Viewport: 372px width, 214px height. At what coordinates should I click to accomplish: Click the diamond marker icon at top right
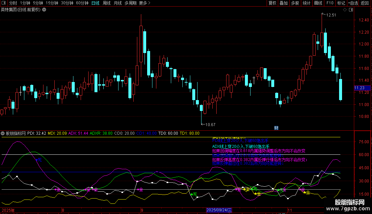pyautogui.click(x=345, y=10)
